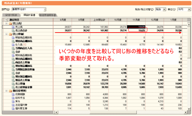Click the 1,067 cell in 給料手当 row
This screenshot has width=192, height=116.
[63, 98]
